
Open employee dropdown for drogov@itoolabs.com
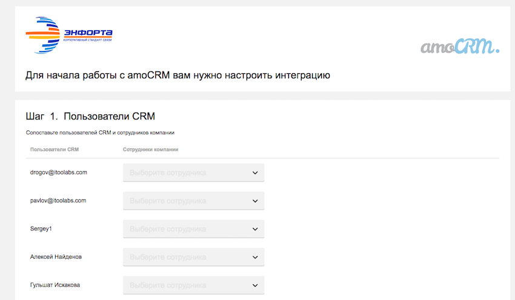(x=193, y=173)
